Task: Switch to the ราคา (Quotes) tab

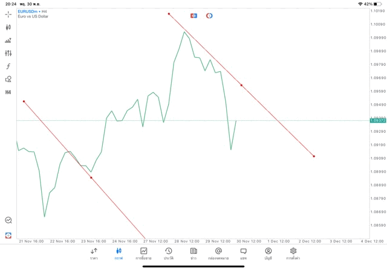Action: pyautogui.click(x=94, y=253)
